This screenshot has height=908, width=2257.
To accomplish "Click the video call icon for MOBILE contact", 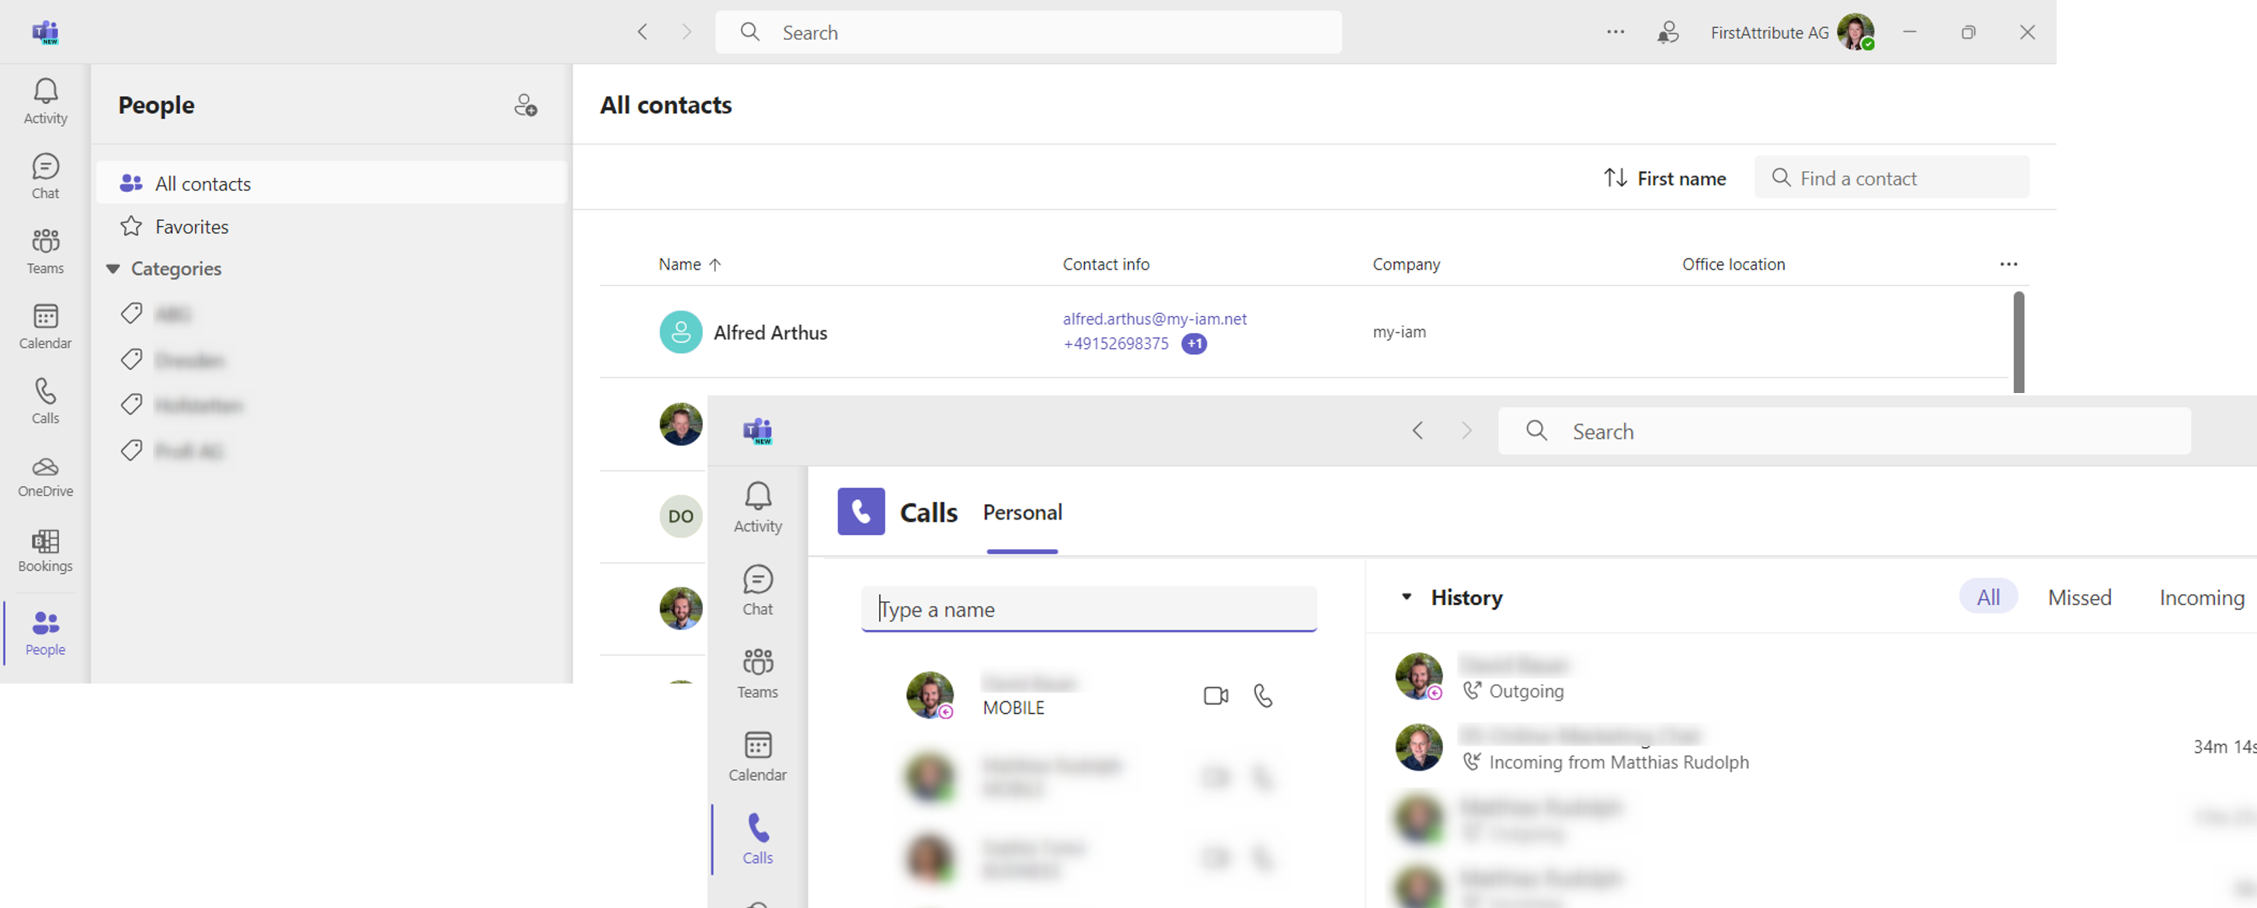I will [x=1216, y=695].
